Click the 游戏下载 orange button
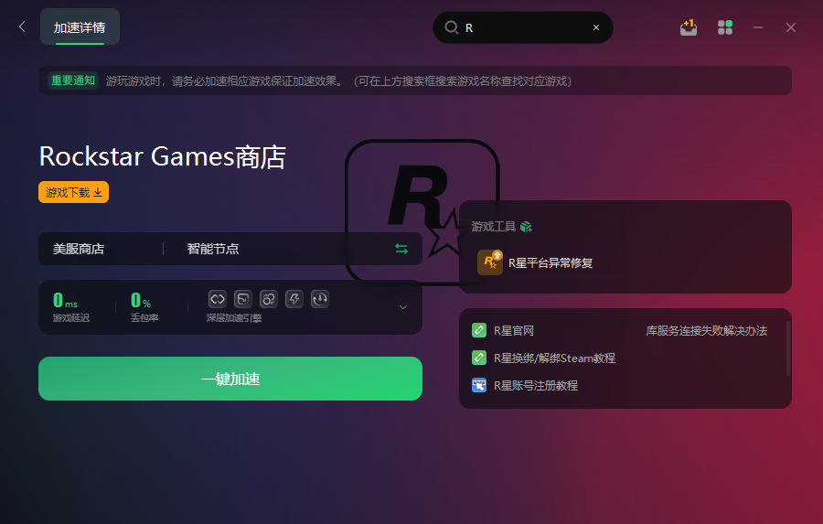 (x=73, y=192)
